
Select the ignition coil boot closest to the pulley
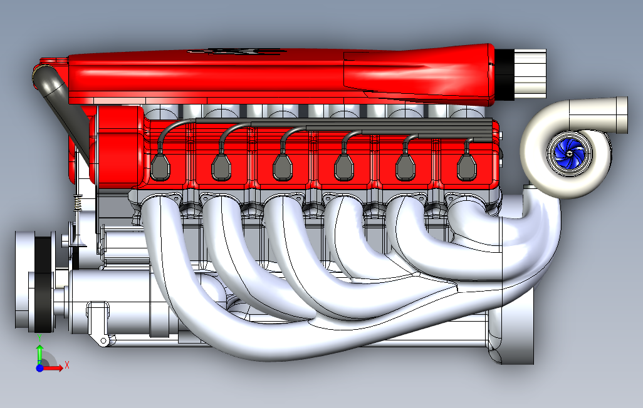160,166
